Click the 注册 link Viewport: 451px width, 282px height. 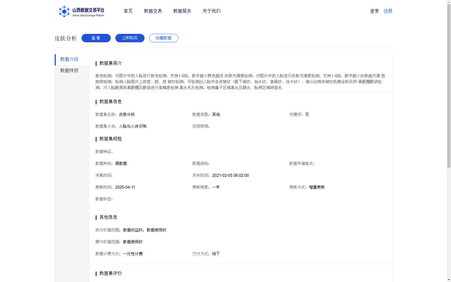click(x=388, y=11)
